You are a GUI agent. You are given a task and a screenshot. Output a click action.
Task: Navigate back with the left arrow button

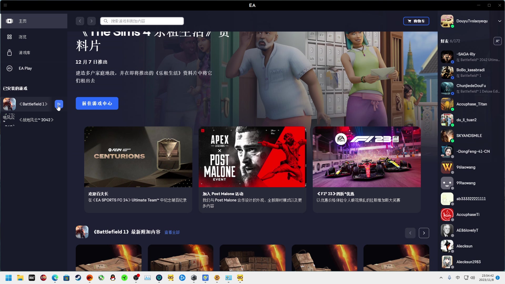pyautogui.click(x=80, y=21)
